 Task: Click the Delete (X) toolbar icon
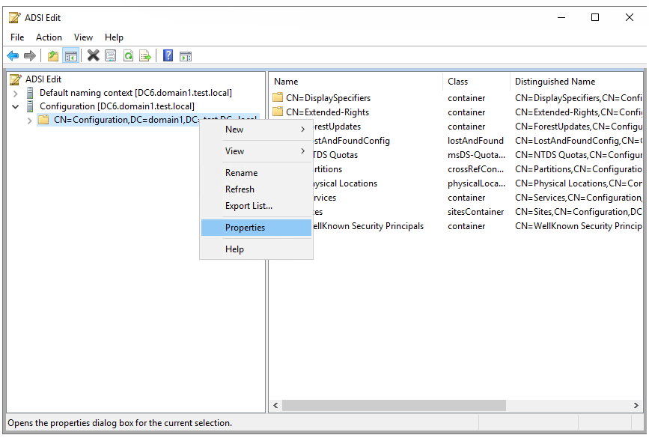point(91,55)
